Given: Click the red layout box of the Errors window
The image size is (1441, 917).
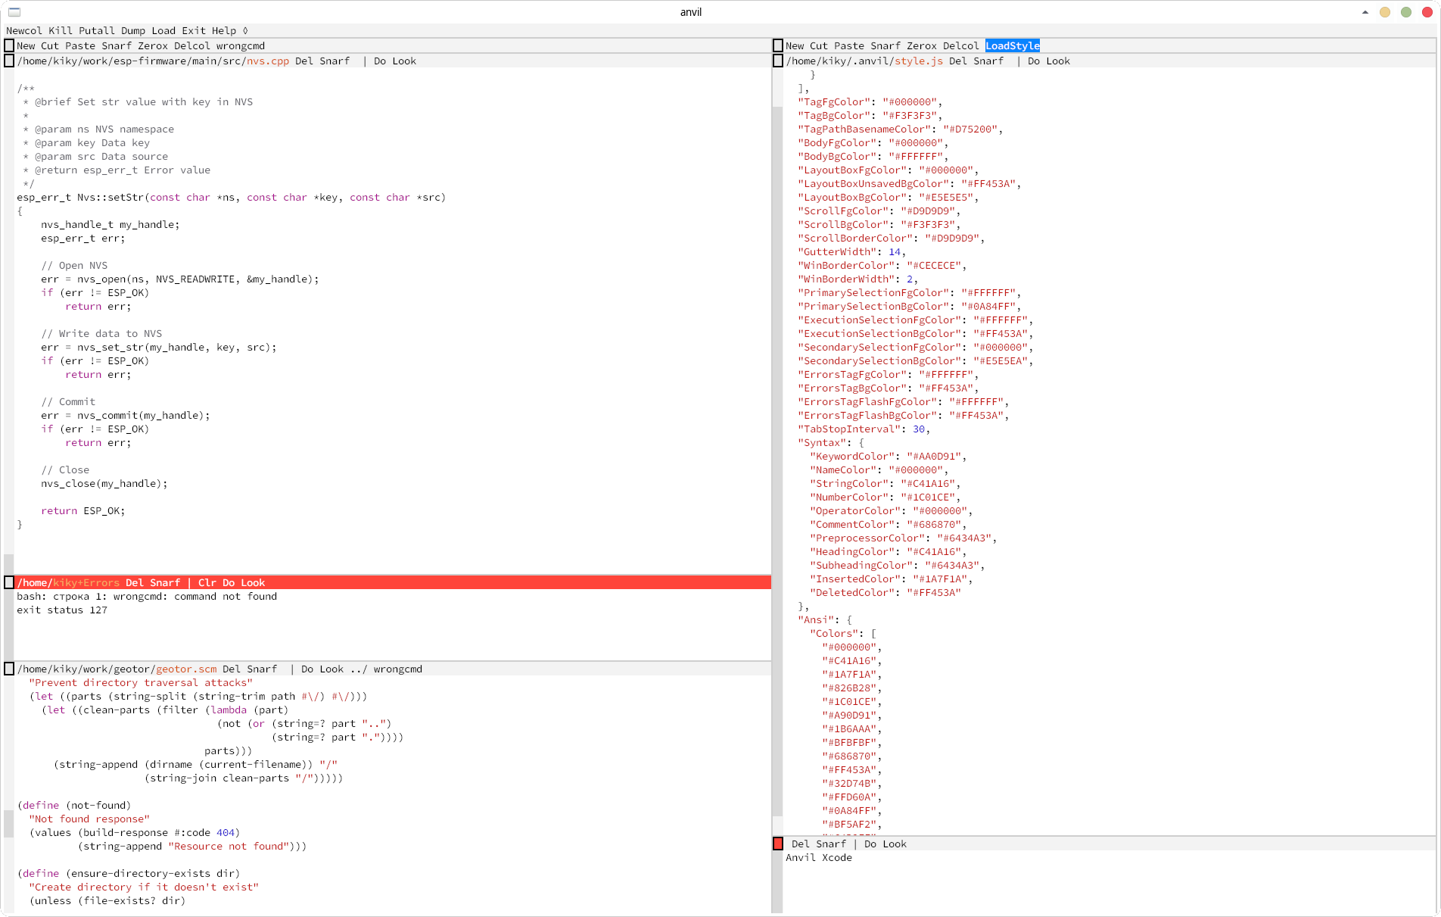Looking at the screenshot, I should click(x=9, y=582).
